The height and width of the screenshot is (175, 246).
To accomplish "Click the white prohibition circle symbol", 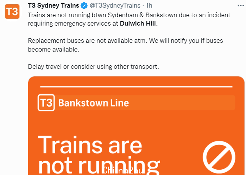I will tap(219, 157).
